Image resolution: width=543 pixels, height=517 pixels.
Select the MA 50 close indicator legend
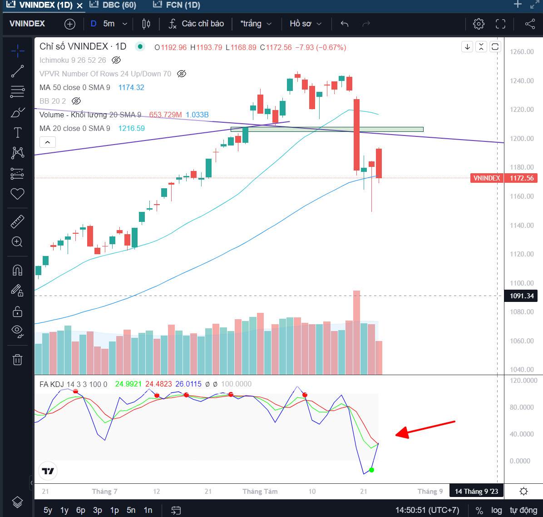pyautogui.click(x=74, y=87)
